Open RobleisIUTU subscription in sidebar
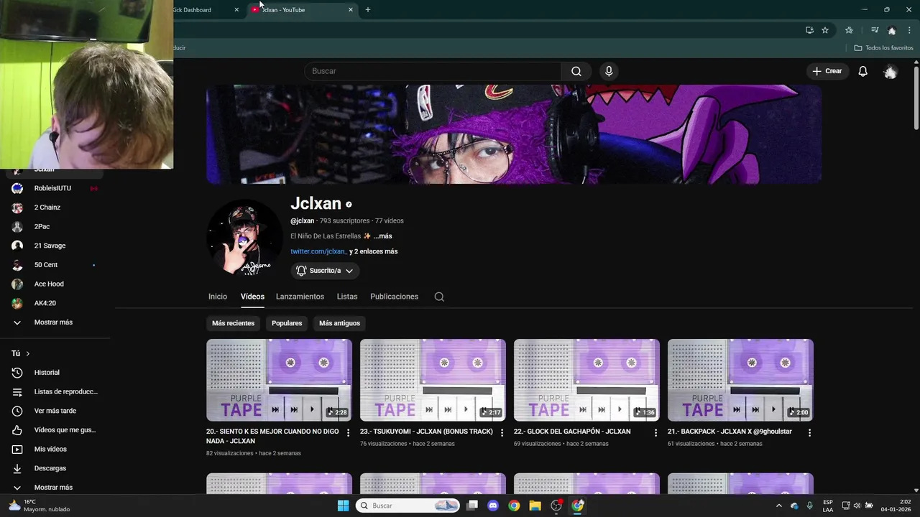The width and height of the screenshot is (920, 517). pyautogui.click(x=55, y=188)
